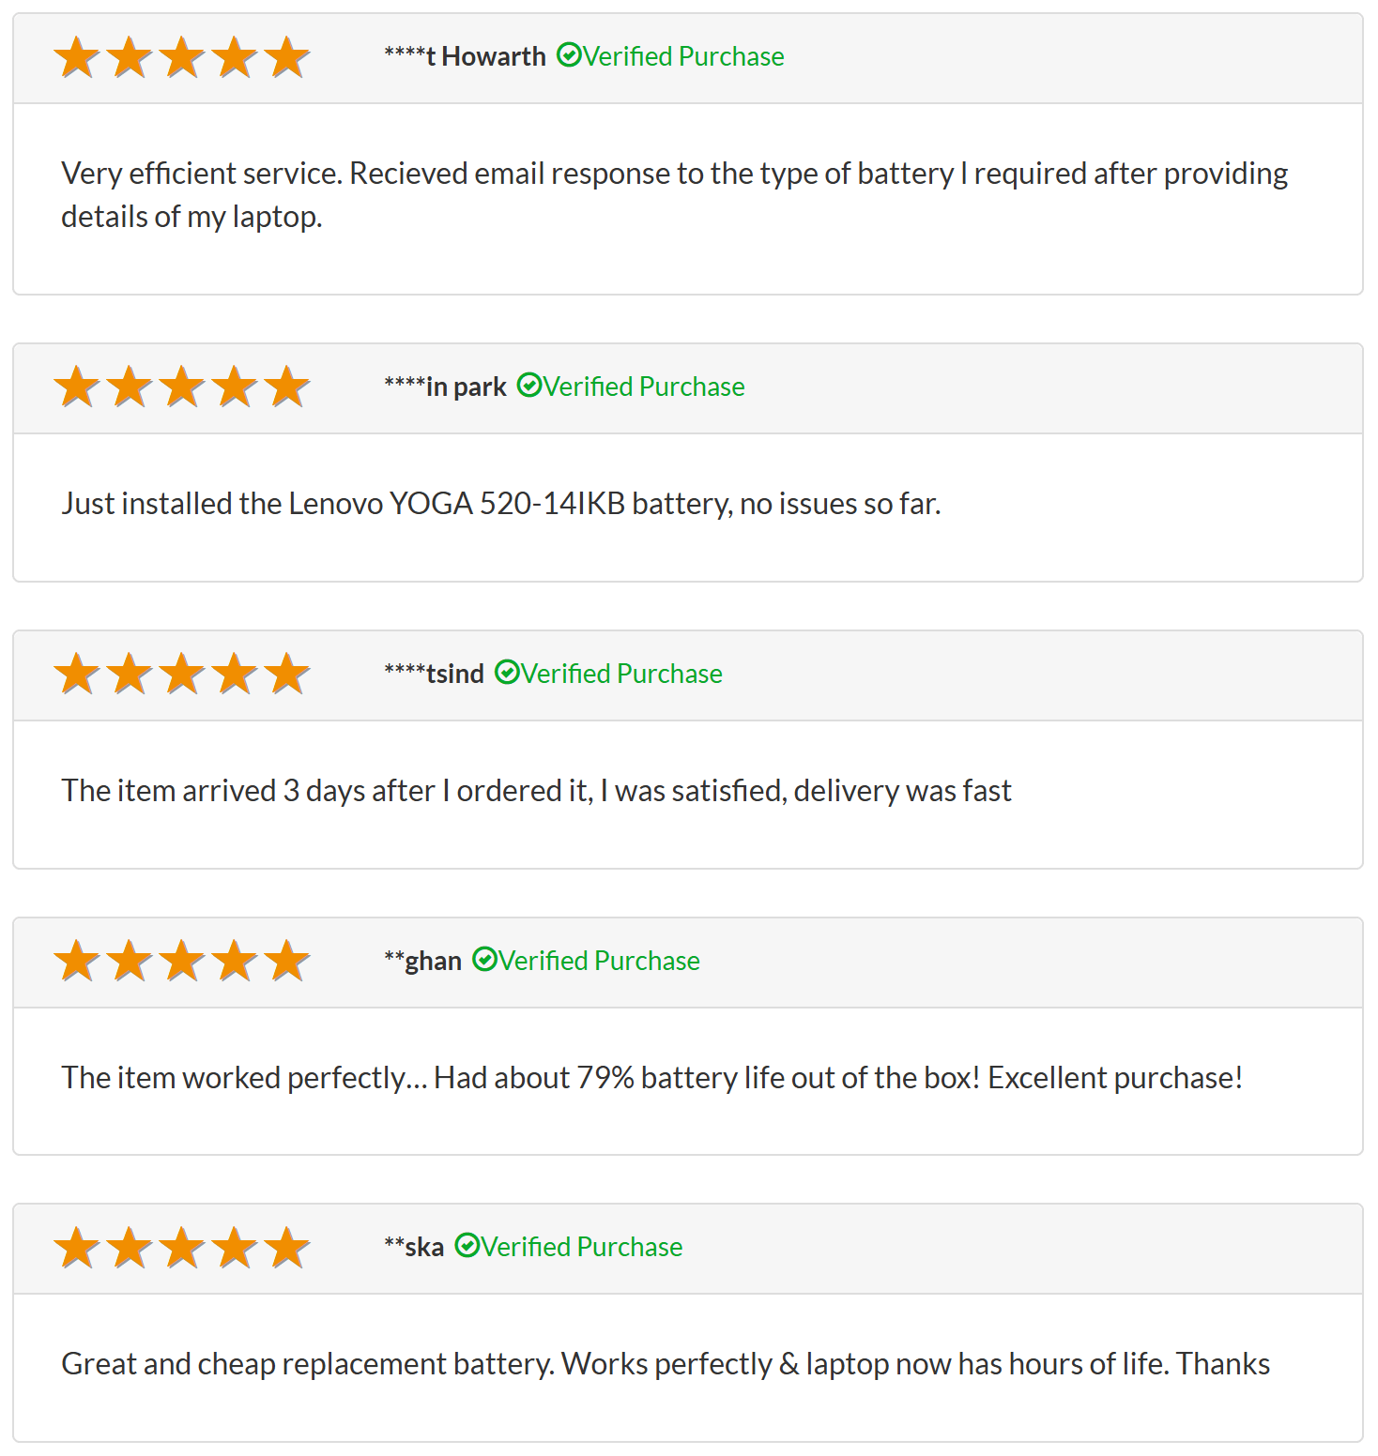Viewport: 1378px width, 1456px height.
Task: Click the verified checkmark icon beside ghan
Action: (x=484, y=960)
